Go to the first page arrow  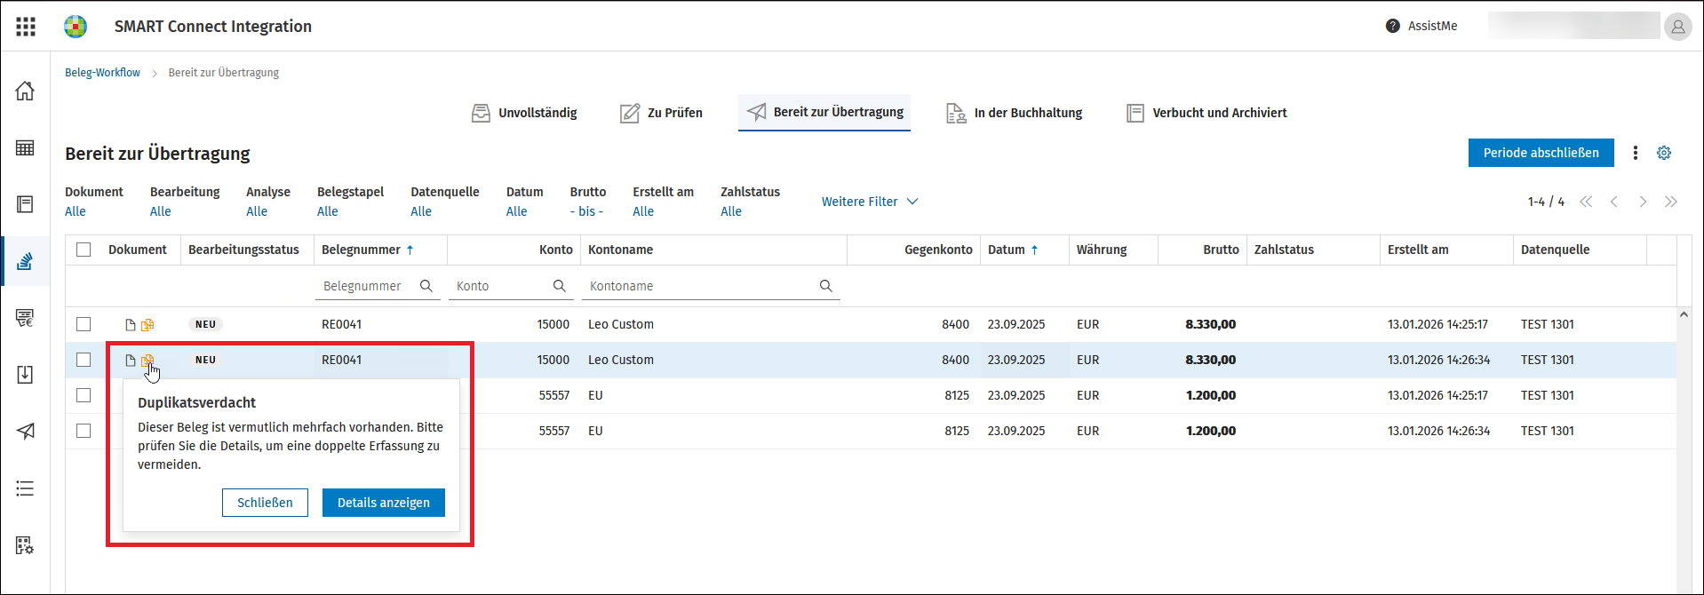pyautogui.click(x=1586, y=202)
